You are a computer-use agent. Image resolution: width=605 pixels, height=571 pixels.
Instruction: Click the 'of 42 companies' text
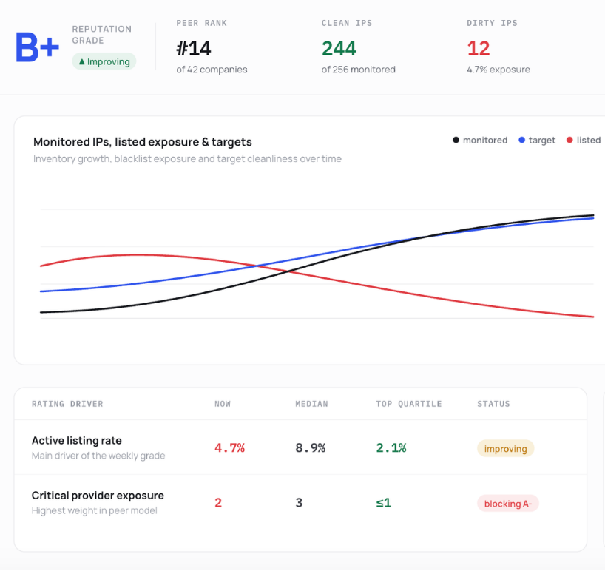[212, 70]
